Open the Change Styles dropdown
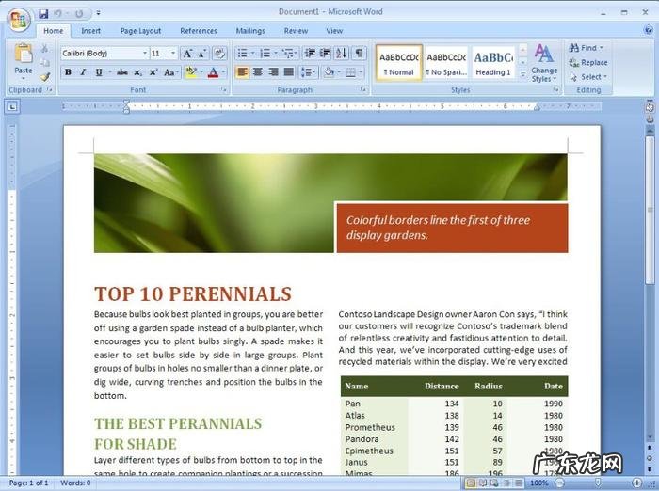 pos(543,62)
